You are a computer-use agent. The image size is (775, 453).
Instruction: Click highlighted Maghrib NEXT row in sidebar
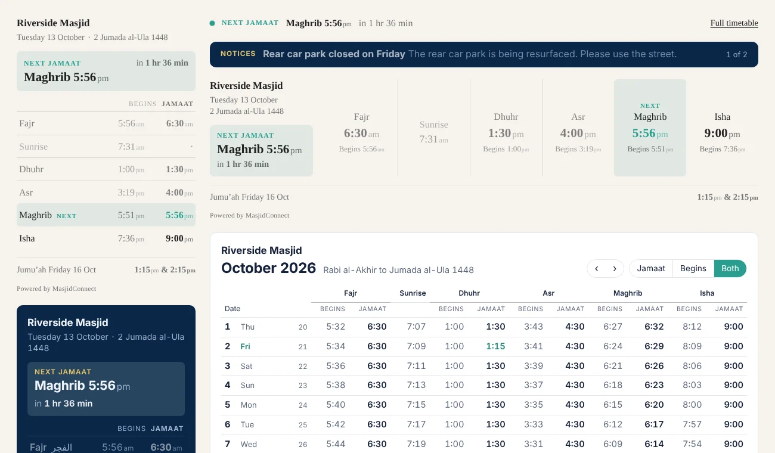coord(106,215)
